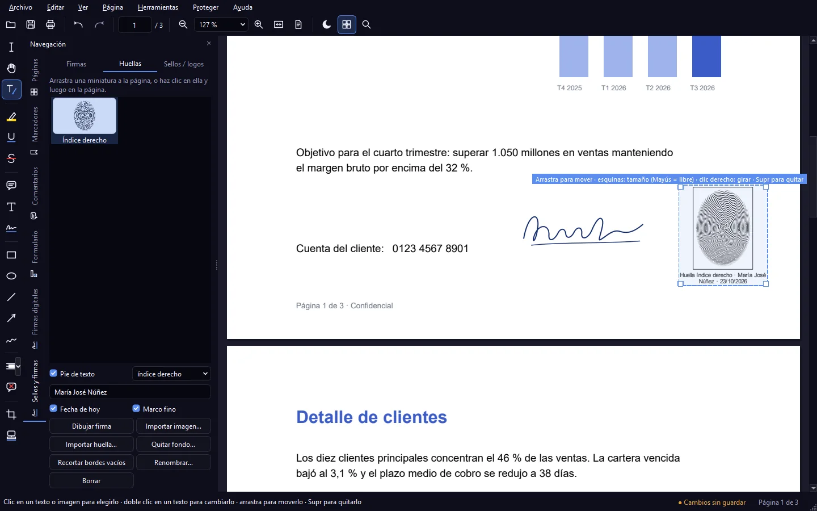Select the crop page tool
This screenshot has width=817, height=511.
click(11, 414)
